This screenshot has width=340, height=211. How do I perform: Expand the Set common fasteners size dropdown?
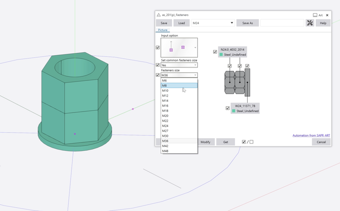(179, 65)
